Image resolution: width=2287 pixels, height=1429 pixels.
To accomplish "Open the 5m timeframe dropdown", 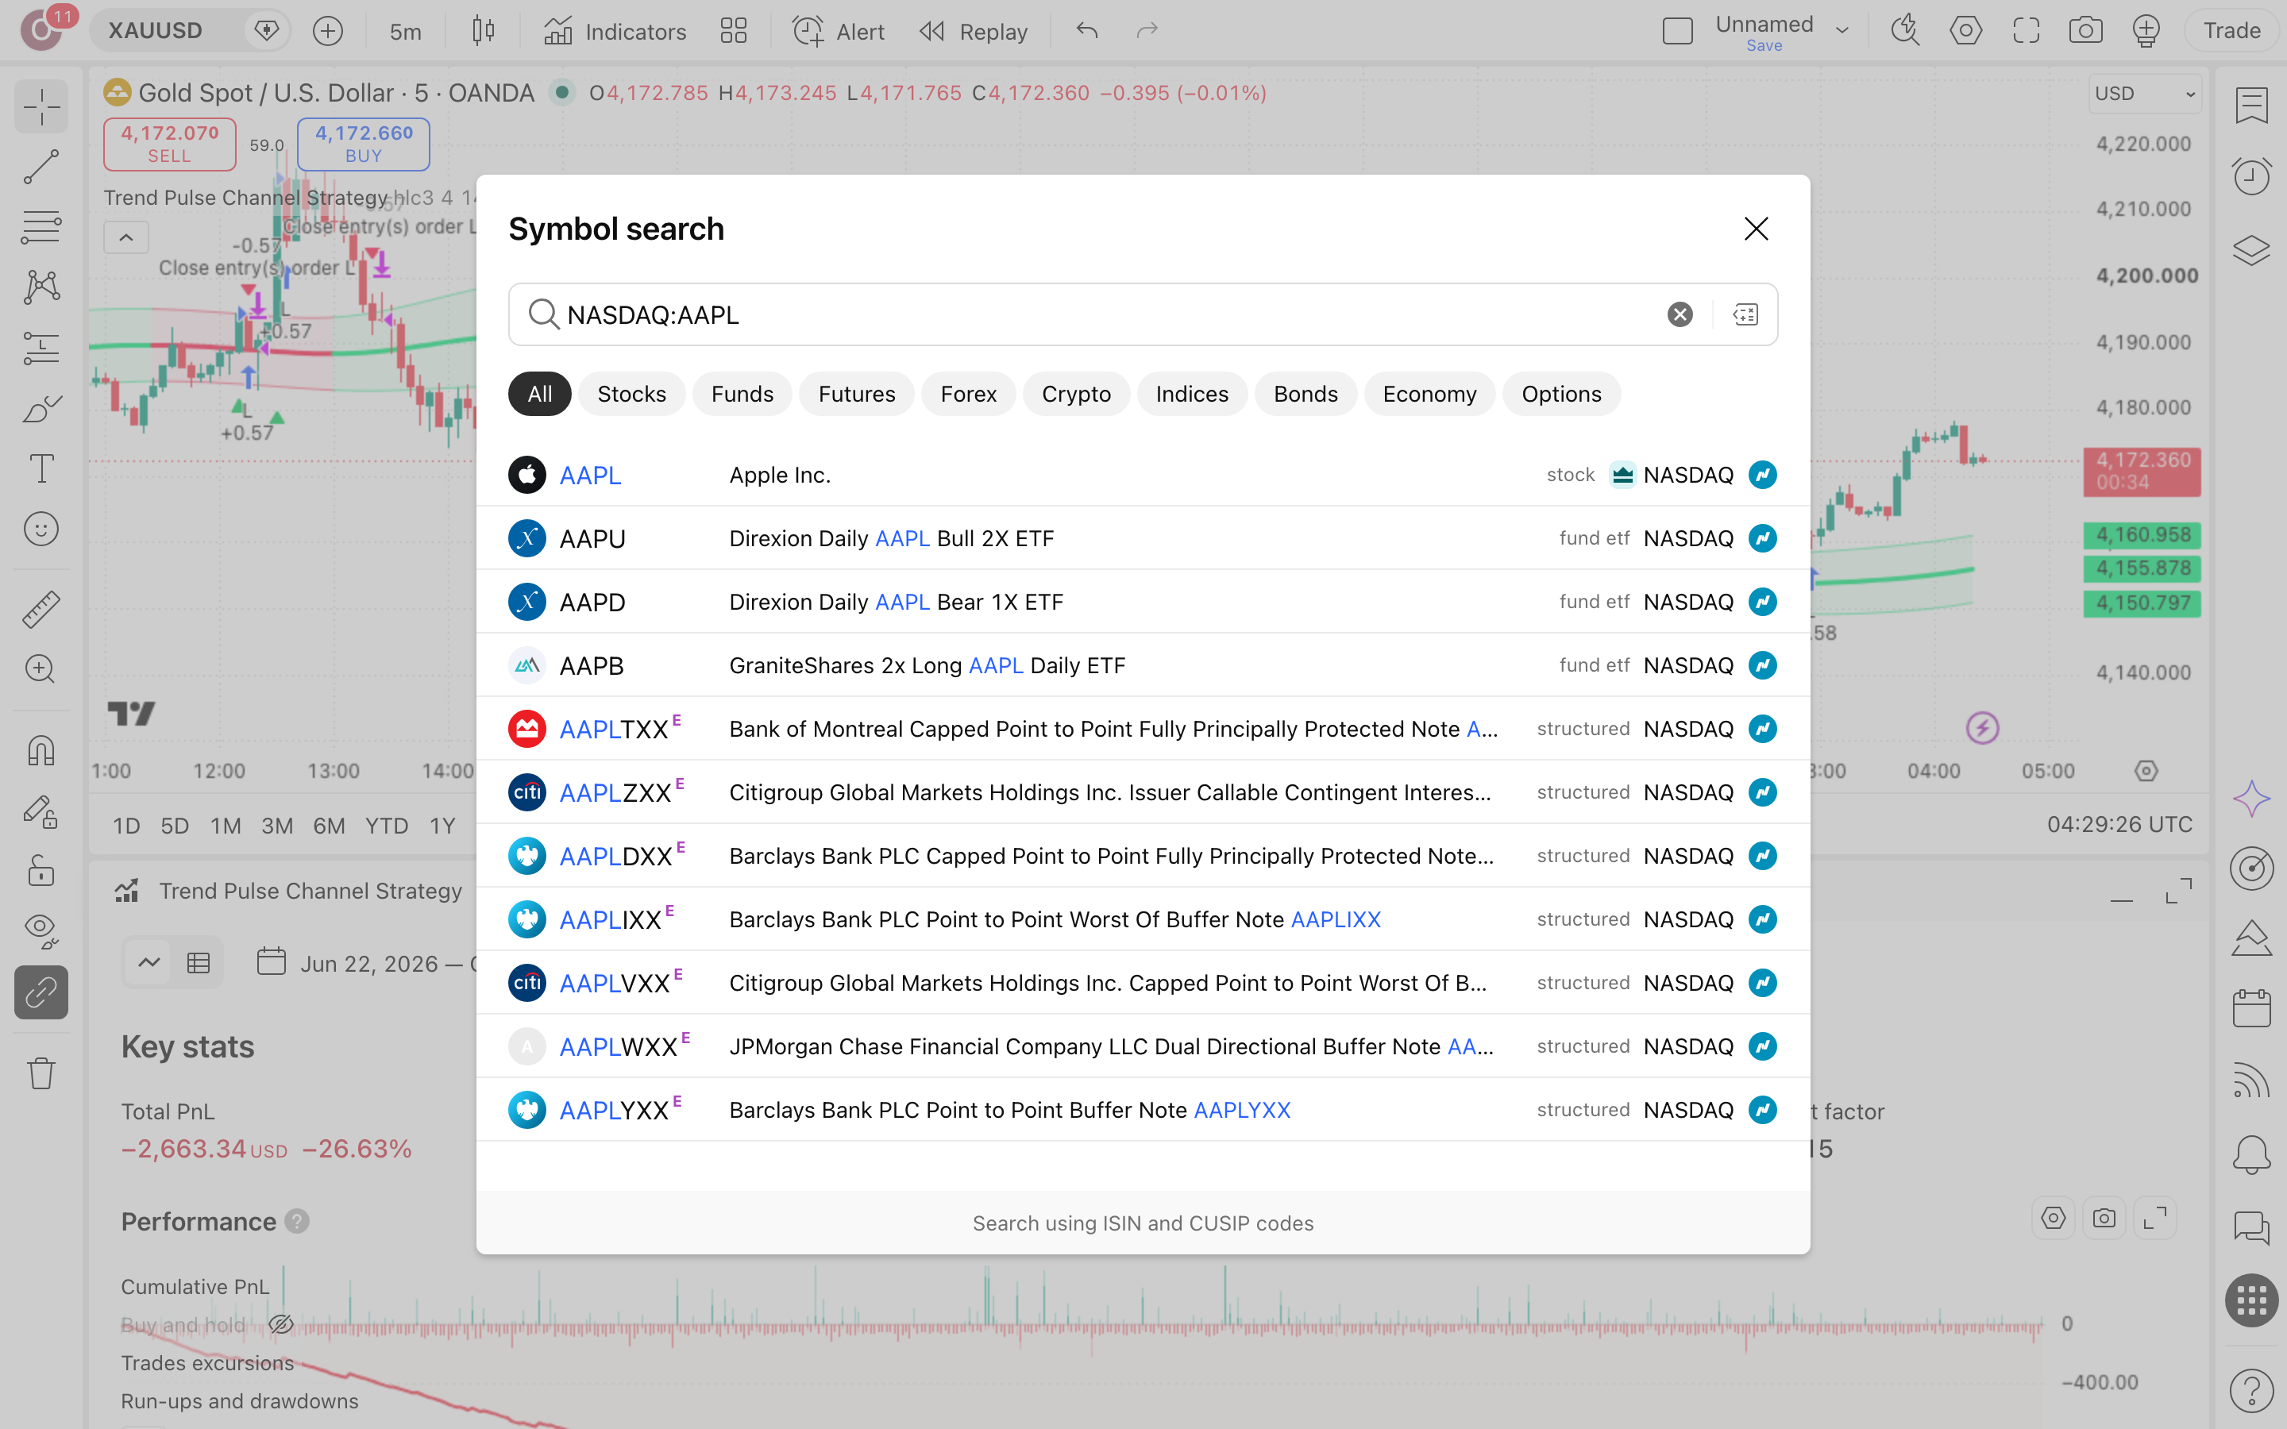I will [x=406, y=31].
